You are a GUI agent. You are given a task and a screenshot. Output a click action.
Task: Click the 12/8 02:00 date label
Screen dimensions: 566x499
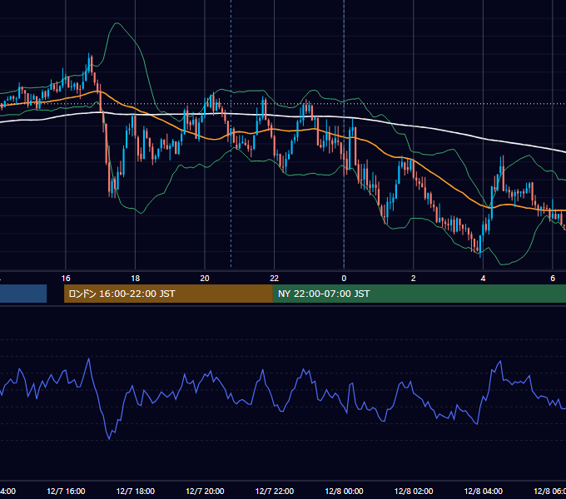click(x=414, y=491)
